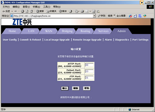Expand the address bar dropdown arrow
The height and width of the screenshot is (112, 155).
click(94, 16)
